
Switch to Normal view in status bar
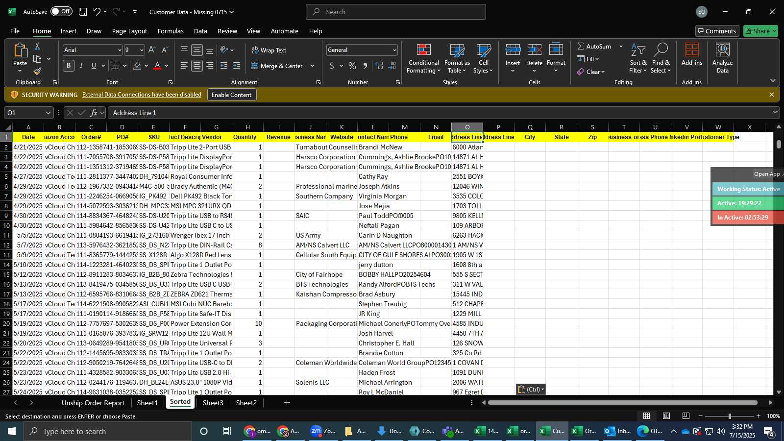click(x=647, y=416)
